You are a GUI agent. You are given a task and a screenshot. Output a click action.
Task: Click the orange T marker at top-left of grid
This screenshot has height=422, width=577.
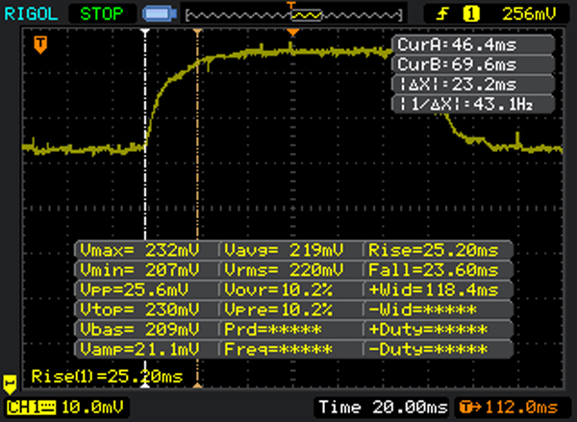pyautogui.click(x=40, y=45)
